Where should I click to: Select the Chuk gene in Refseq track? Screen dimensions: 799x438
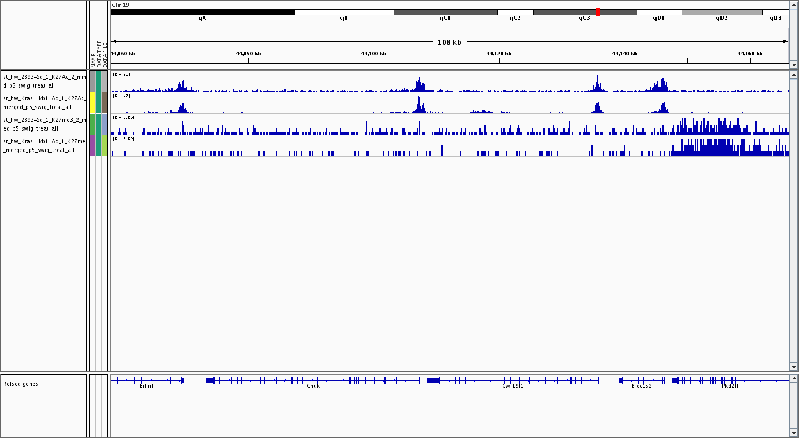click(x=313, y=386)
